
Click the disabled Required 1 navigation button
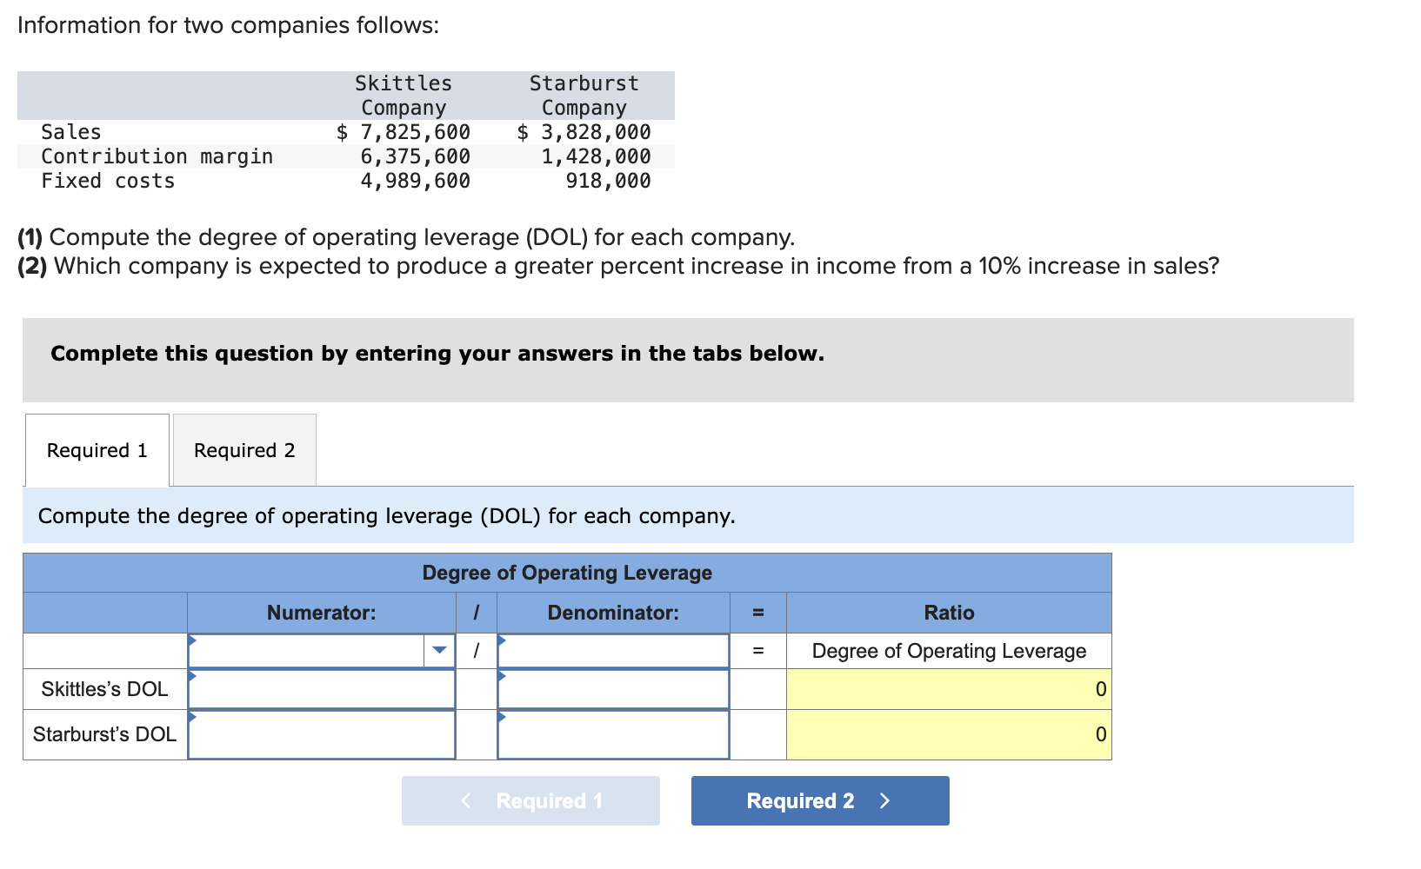pos(530,800)
